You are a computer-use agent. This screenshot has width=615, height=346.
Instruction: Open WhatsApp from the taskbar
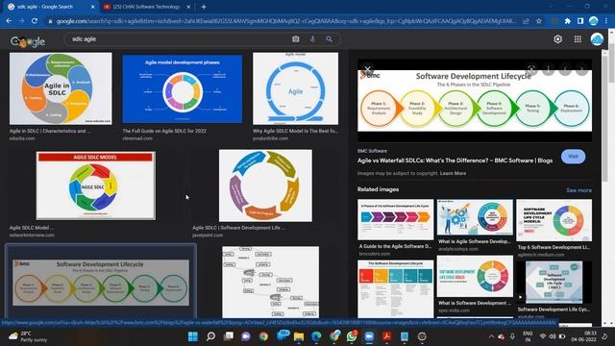(352, 336)
